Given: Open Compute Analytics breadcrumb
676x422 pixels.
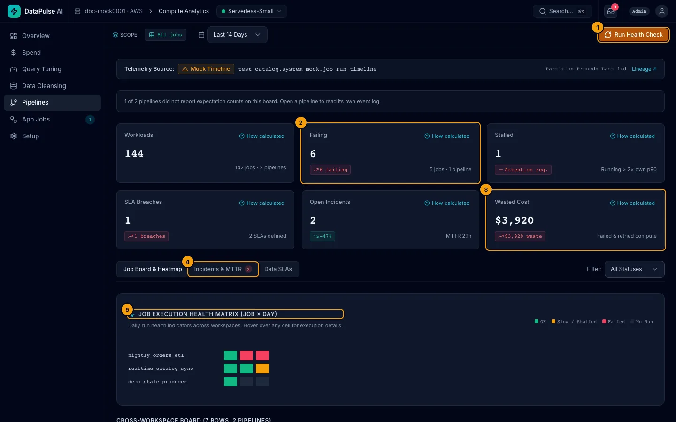Looking at the screenshot, I should (184, 11).
